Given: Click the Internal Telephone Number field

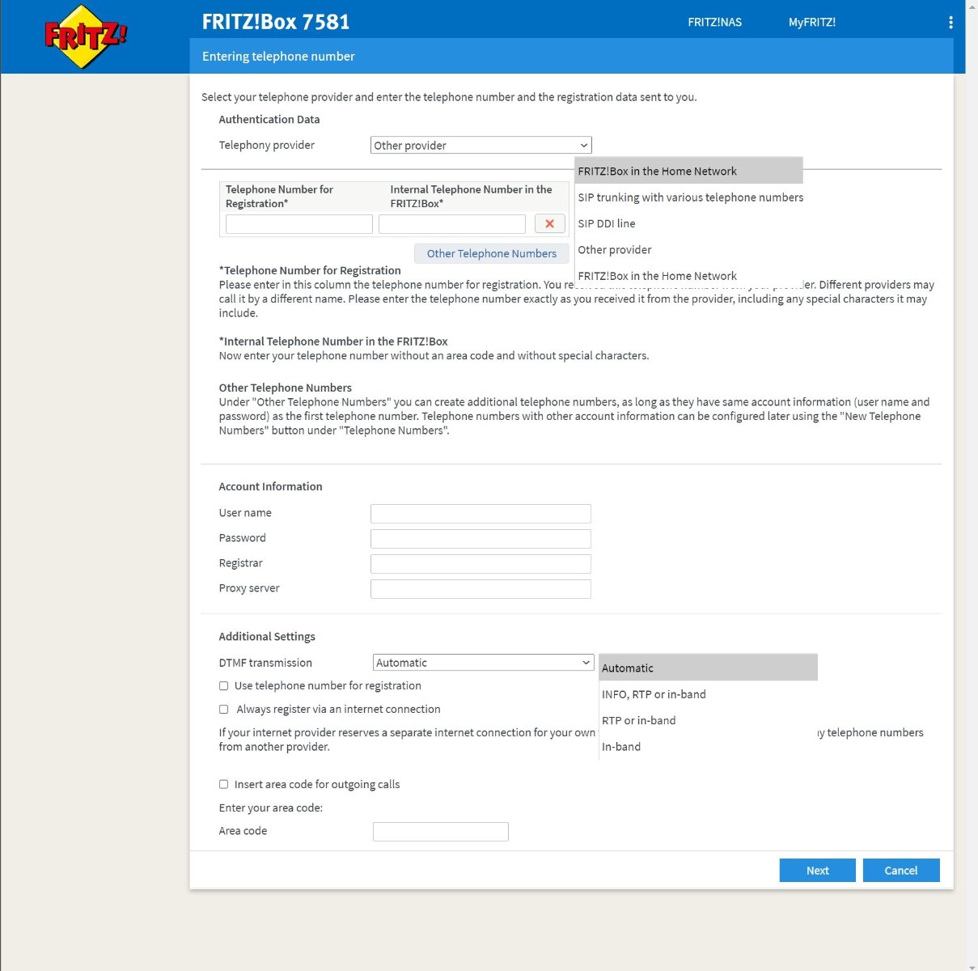Looking at the screenshot, I should pos(452,224).
